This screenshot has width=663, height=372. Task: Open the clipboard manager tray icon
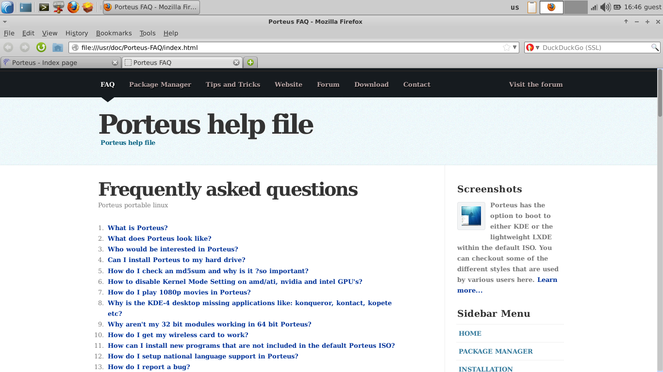(x=532, y=7)
